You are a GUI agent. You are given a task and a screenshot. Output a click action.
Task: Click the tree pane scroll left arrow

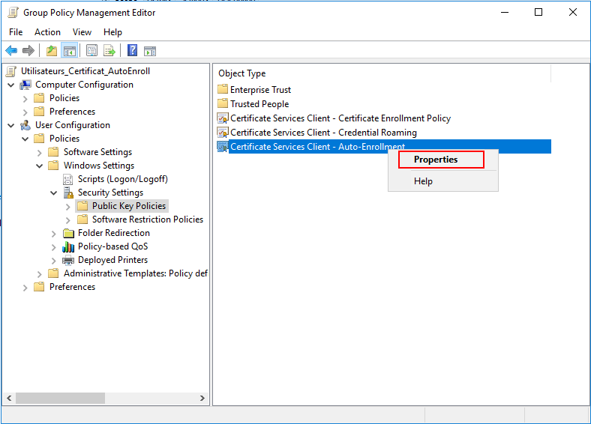(x=9, y=398)
